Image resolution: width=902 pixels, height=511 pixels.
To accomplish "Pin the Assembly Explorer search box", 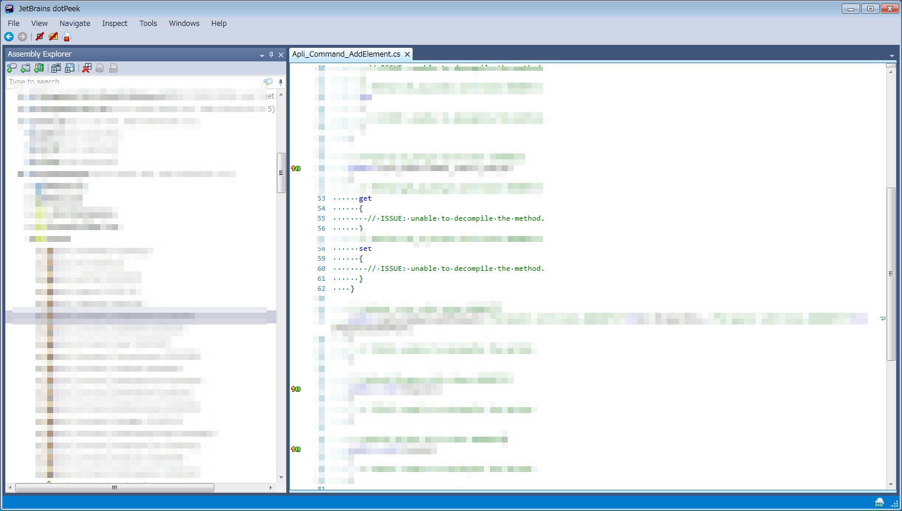I will click(x=280, y=81).
